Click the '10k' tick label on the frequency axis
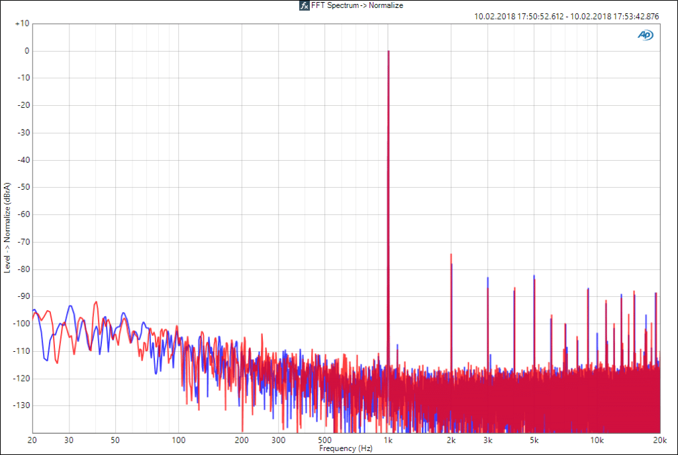 pos(597,440)
